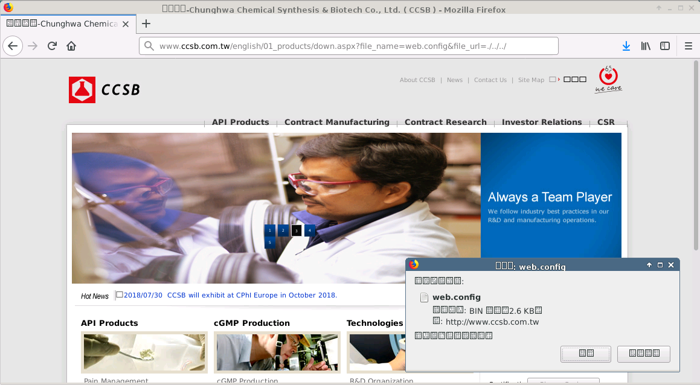Image resolution: width=700 pixels, height=385 pixels.
Task: Click the forward navigation arrow
Action: coord(33,46)
